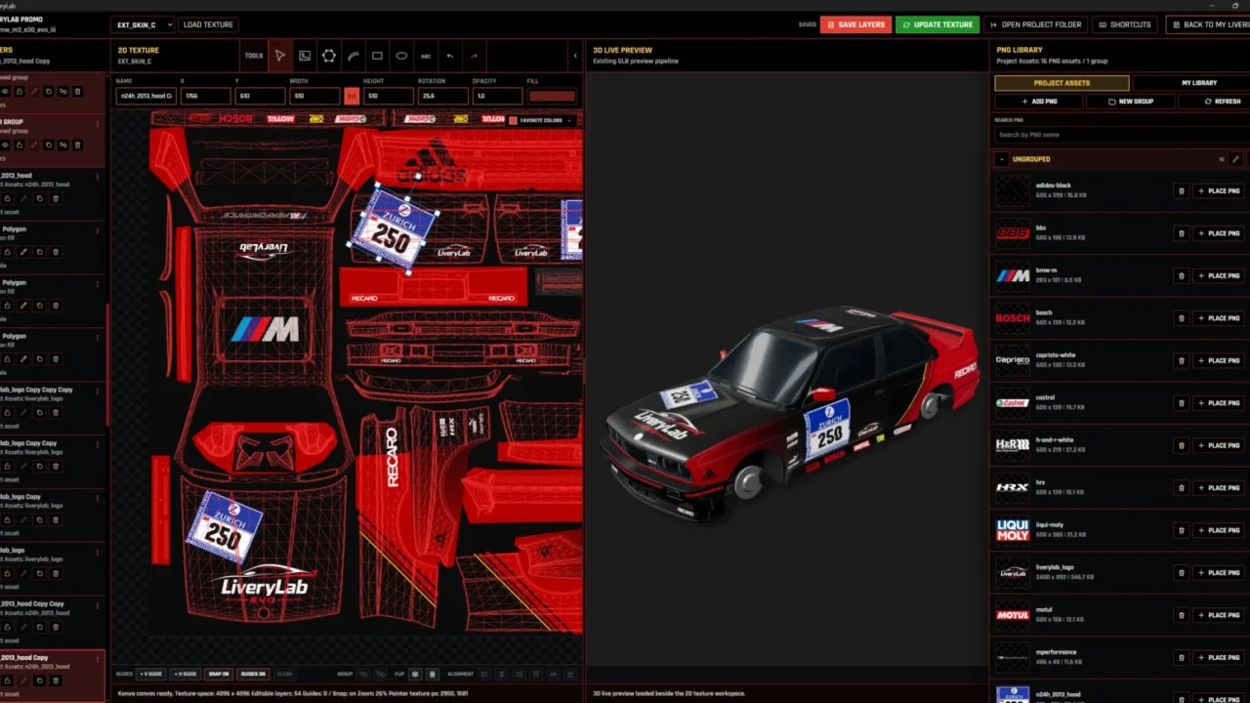Click the Update Texture button
This screenshot has width=1250, height=703.
(937, 24)
